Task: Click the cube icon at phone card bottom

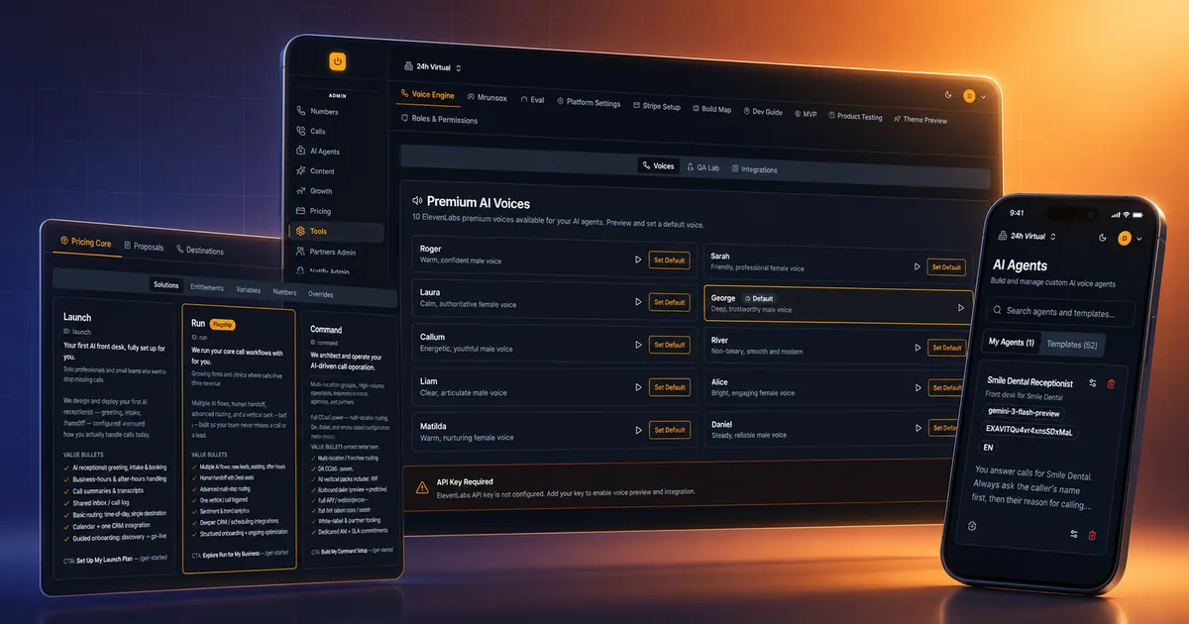Action: [972, 526]
